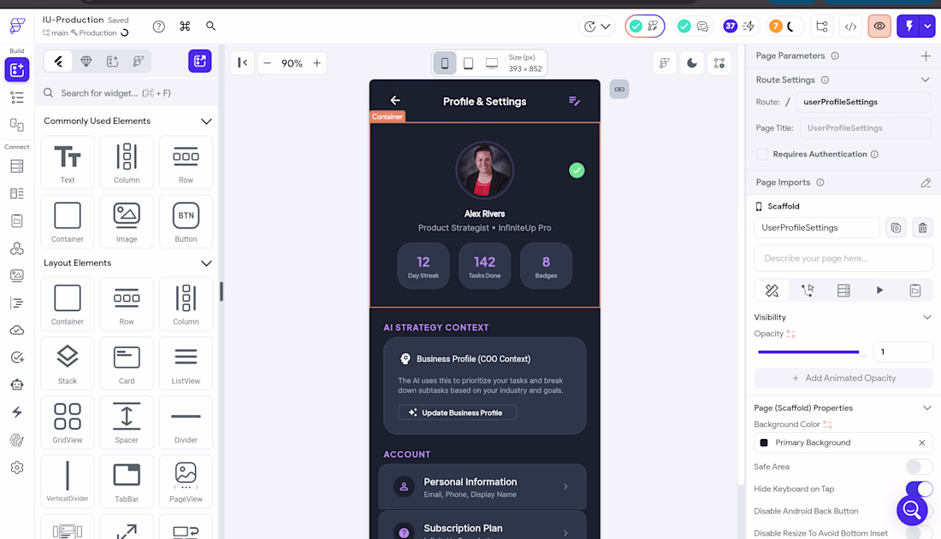
Task: Open the Widget Tree sidebar icon
Action: 17,97
